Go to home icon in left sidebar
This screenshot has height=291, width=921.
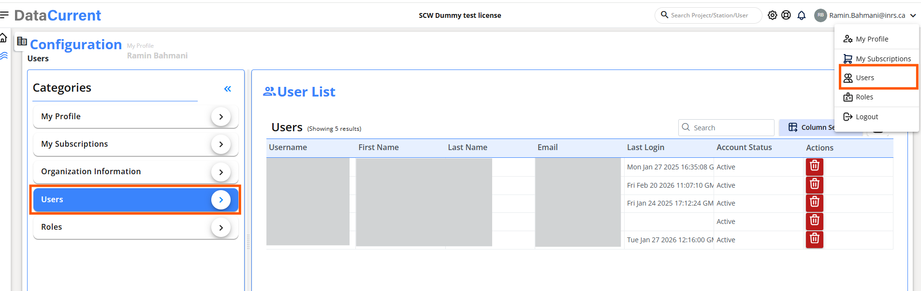coord(3,38)
